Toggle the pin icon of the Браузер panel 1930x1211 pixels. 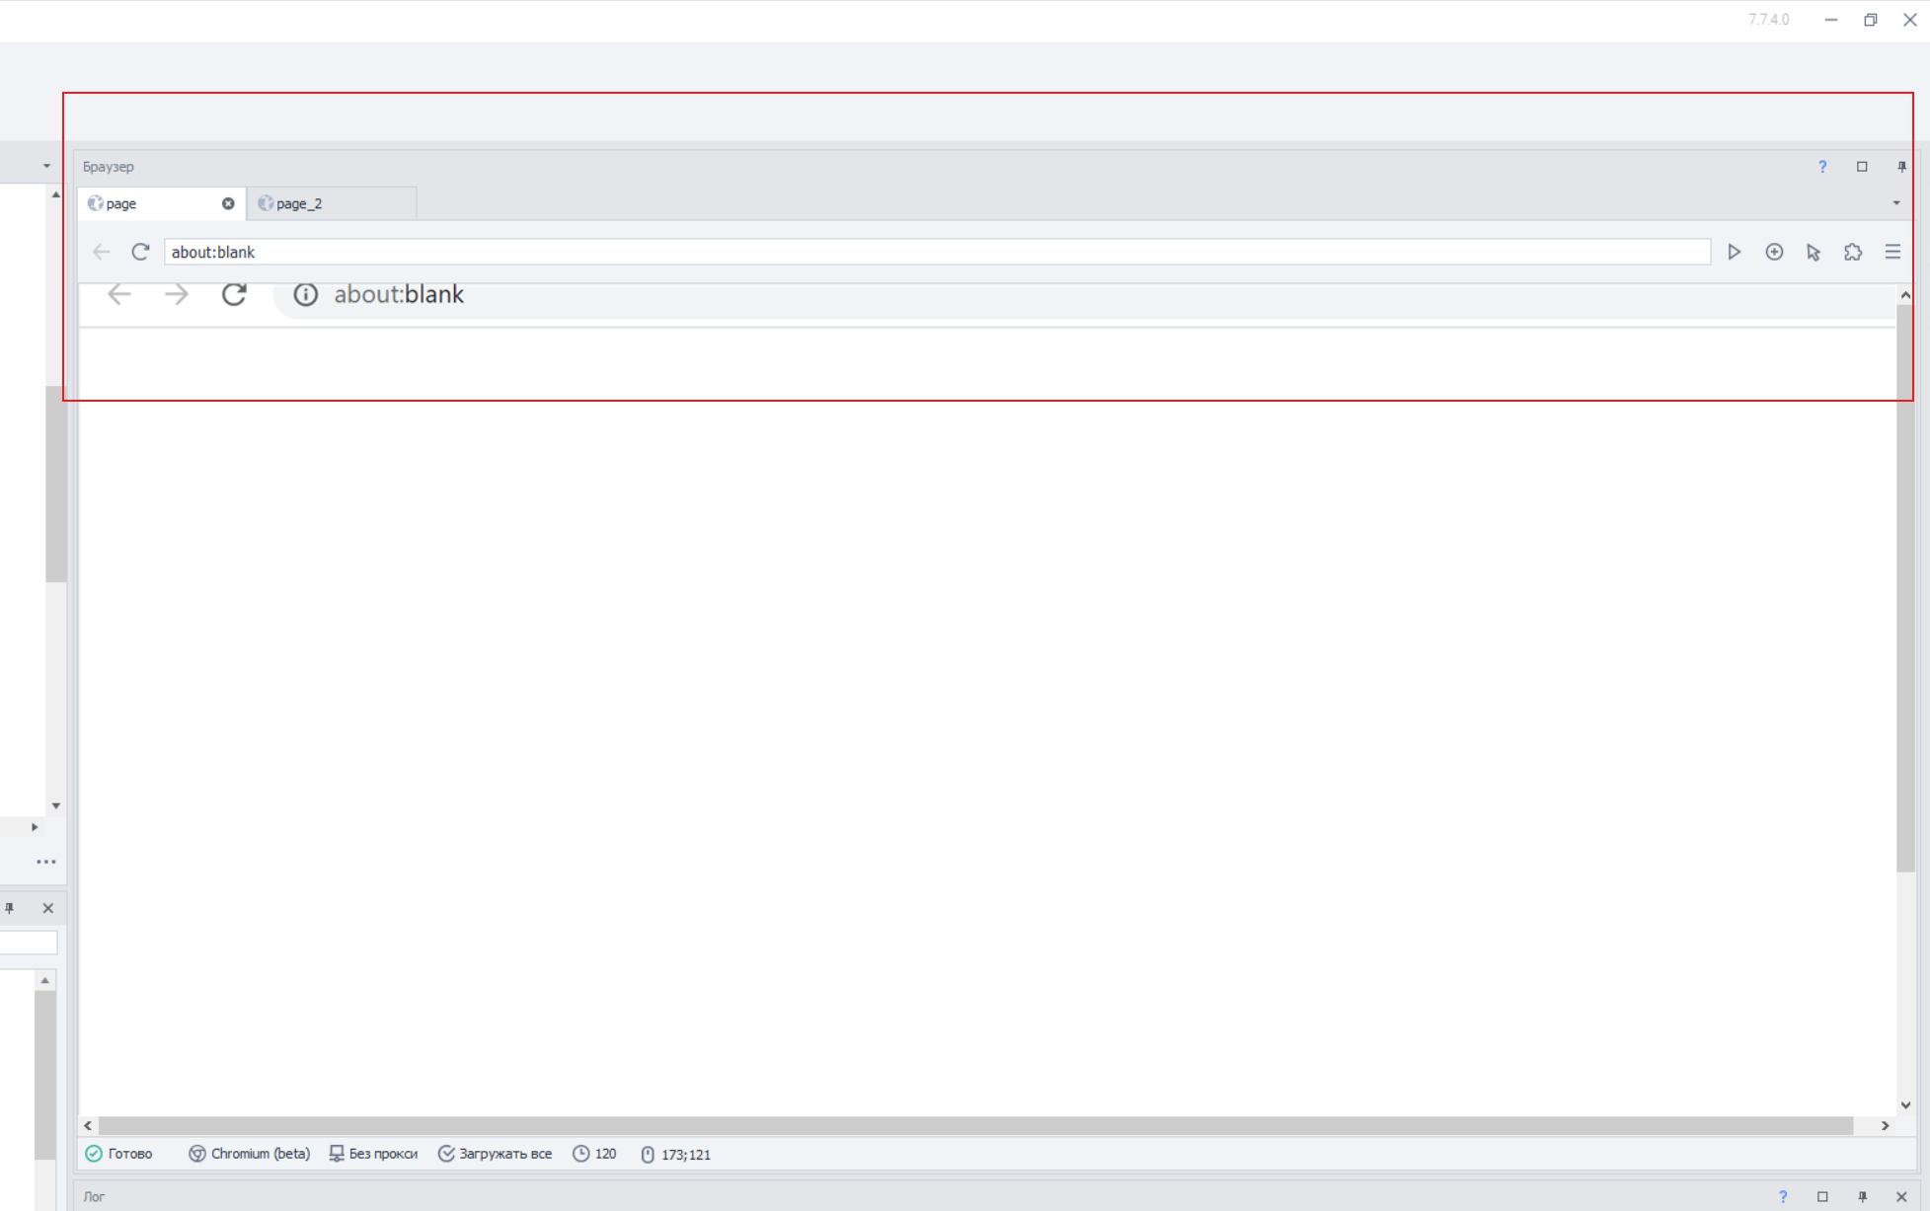(x=1901, y=167)
